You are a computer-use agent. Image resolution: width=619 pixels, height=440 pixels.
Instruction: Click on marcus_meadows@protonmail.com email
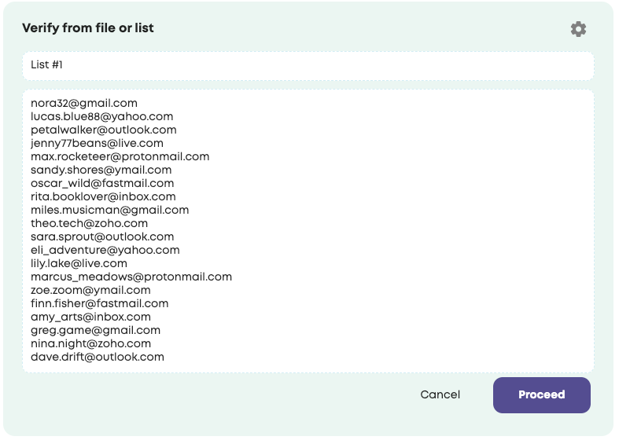[x=131, y=277]
